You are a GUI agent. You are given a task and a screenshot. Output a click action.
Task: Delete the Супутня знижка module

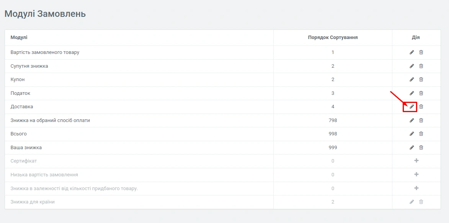(x=421, y=66)
